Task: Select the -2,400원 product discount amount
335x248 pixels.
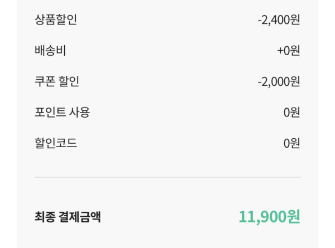Action: tap(279, 20)
